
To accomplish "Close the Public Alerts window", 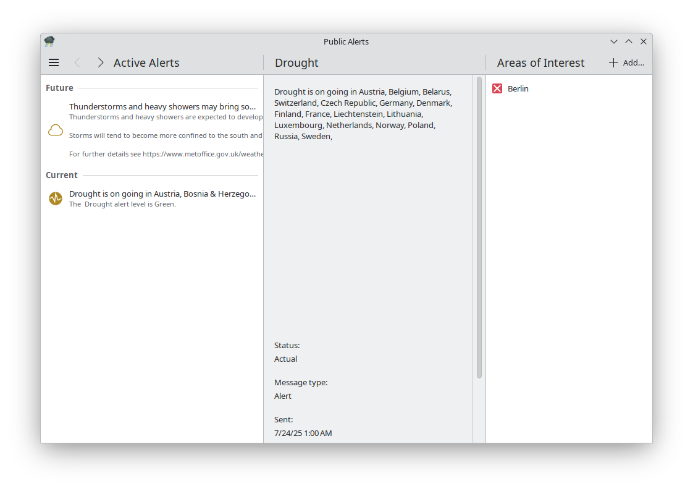I will pyautogui.click(x=643, y=41).
